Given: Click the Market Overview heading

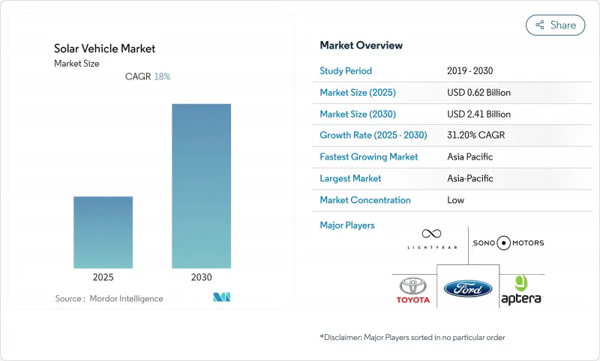Looking at the screenshot, I should (x=361, y=45).
